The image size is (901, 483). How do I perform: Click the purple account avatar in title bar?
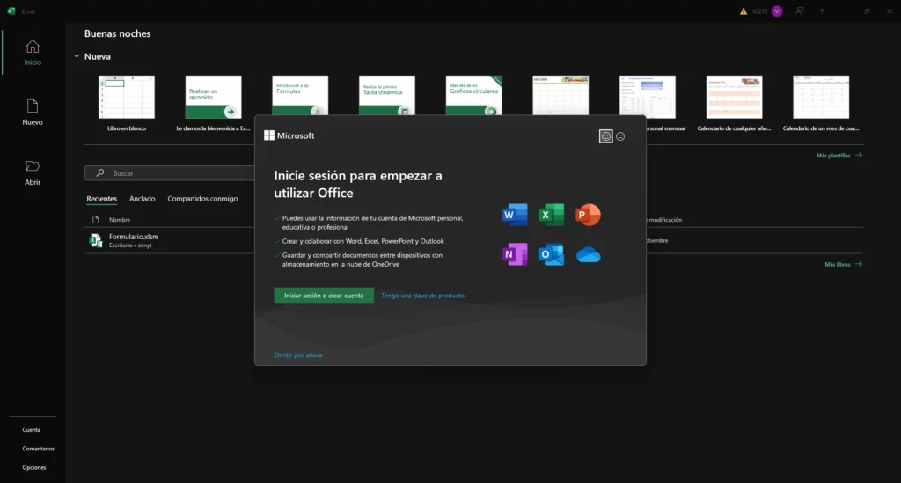point(777,11)
